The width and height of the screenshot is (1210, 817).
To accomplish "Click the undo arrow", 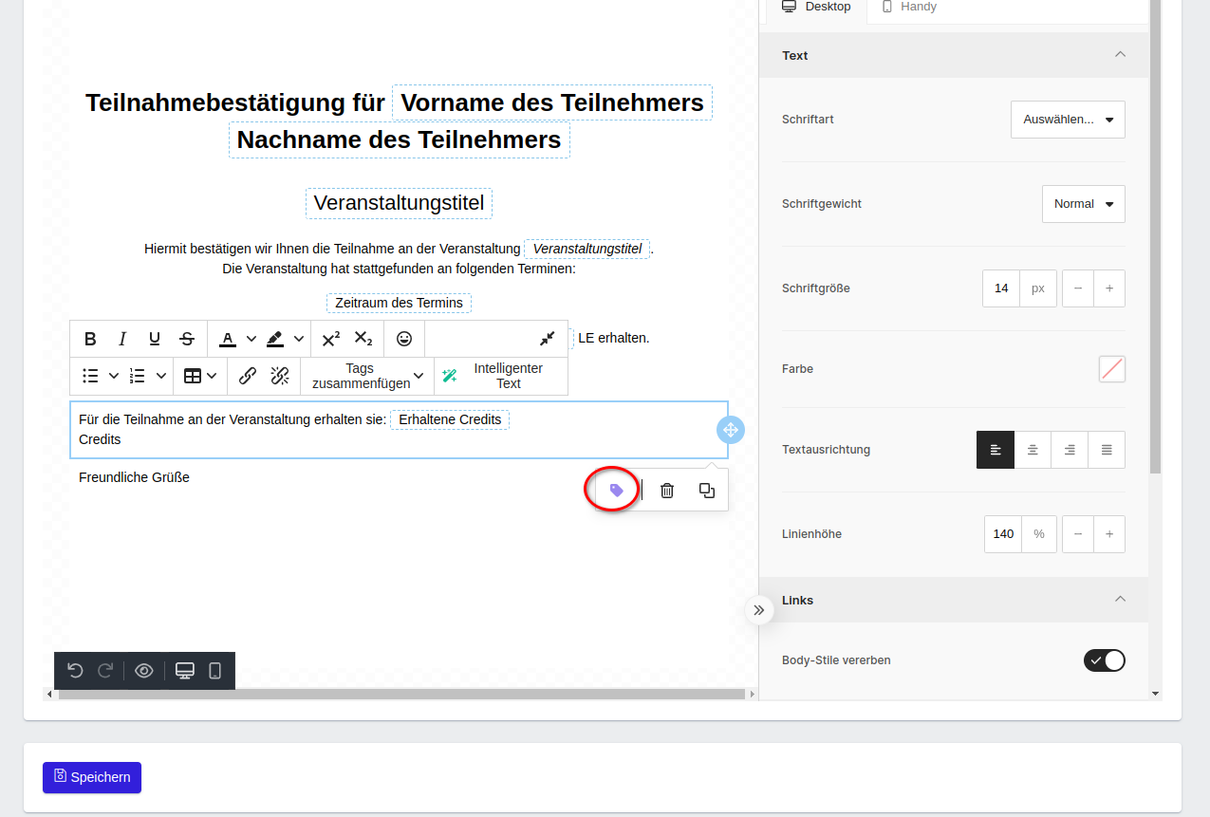I will click(75, 671).
